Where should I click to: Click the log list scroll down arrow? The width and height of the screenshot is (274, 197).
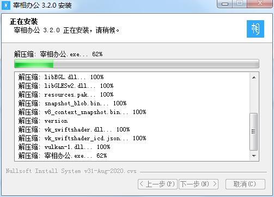click(x=254, y=156)
